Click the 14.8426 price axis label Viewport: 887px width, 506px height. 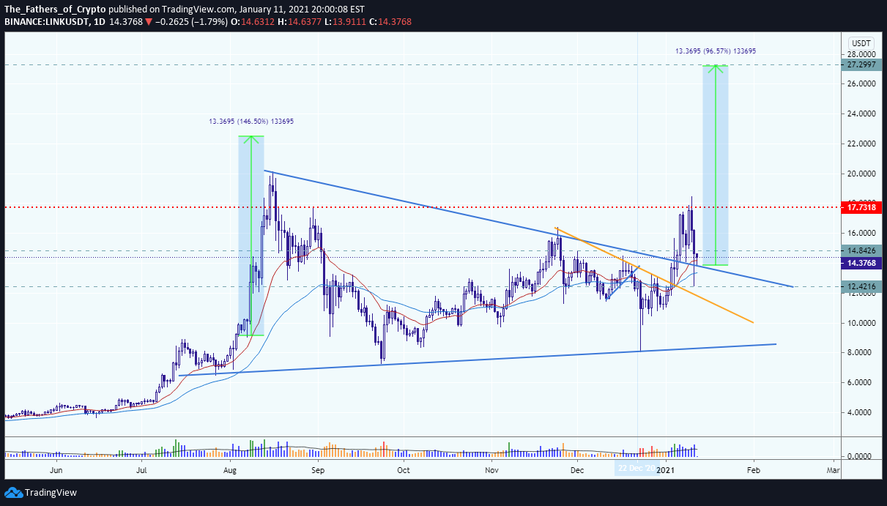pyautogui.click(x=861, y=250)
